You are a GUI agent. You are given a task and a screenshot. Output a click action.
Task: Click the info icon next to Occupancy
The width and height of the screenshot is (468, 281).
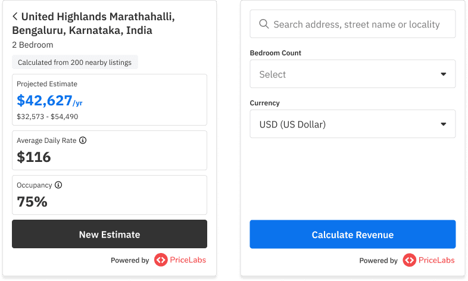coord(57,185)
